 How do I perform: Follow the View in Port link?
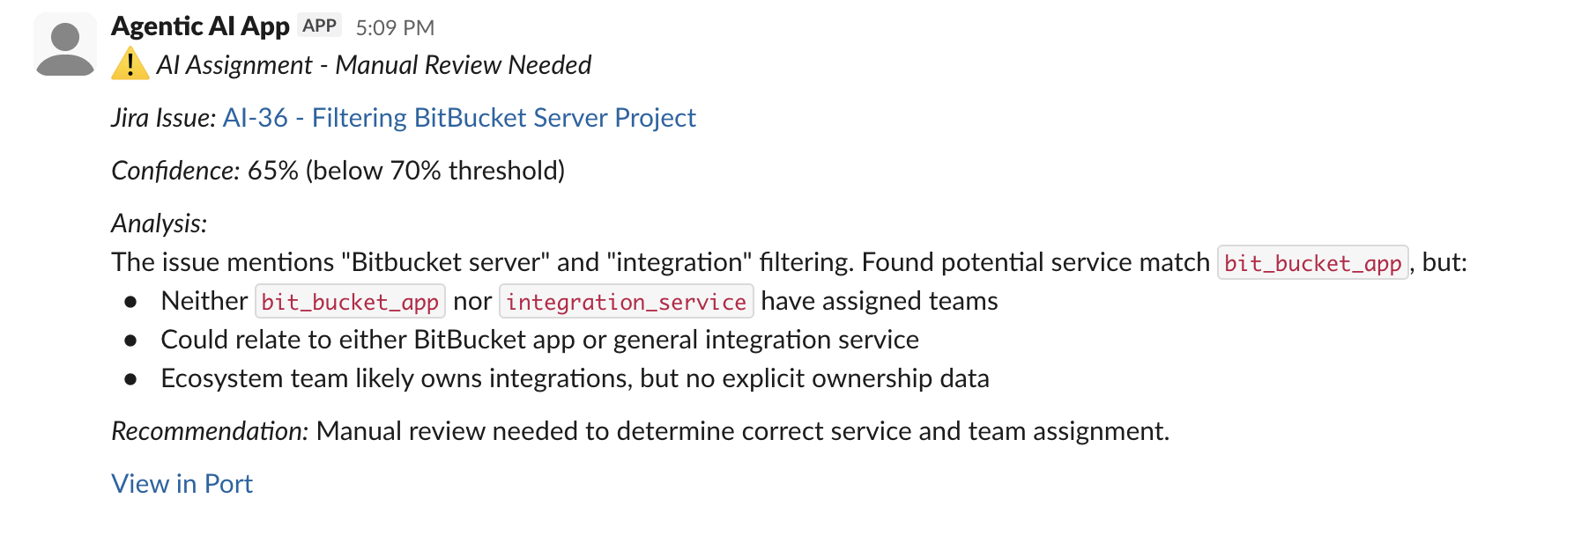(x=182, y=484)
